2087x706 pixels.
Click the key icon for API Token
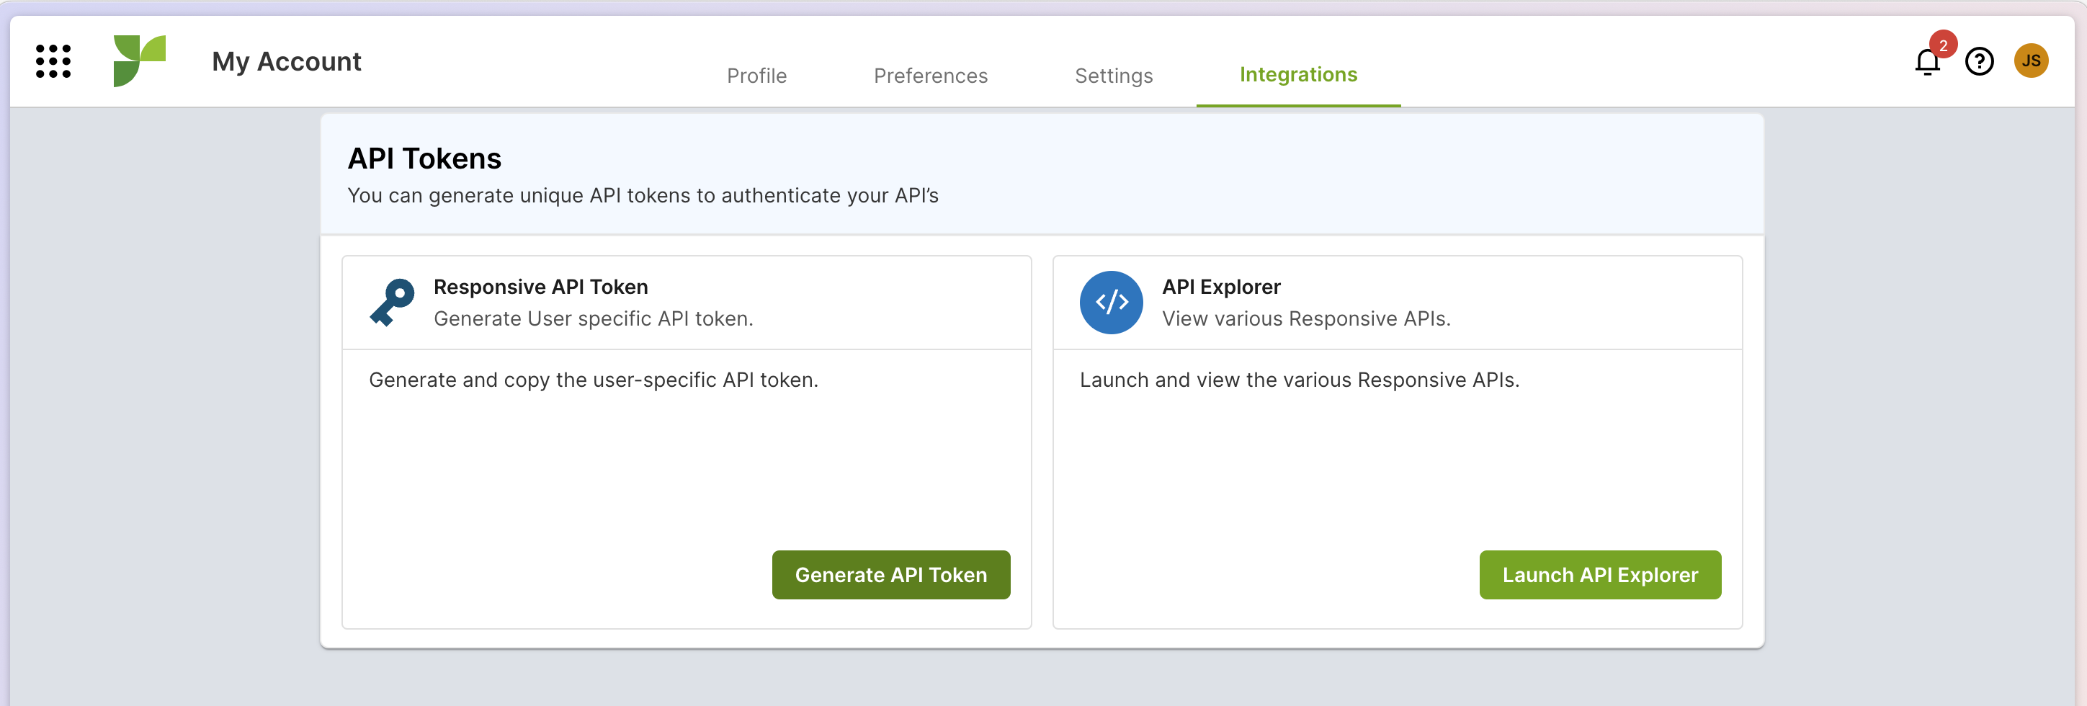[392, 303]
